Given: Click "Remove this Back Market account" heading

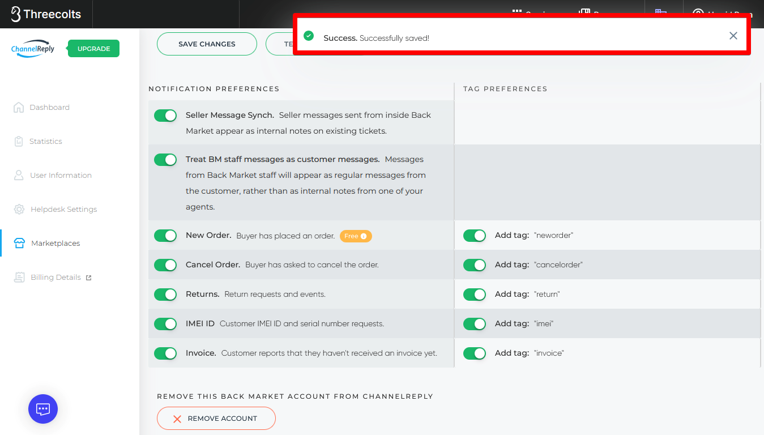Looking at the screenshot, I should click(295, 396).
